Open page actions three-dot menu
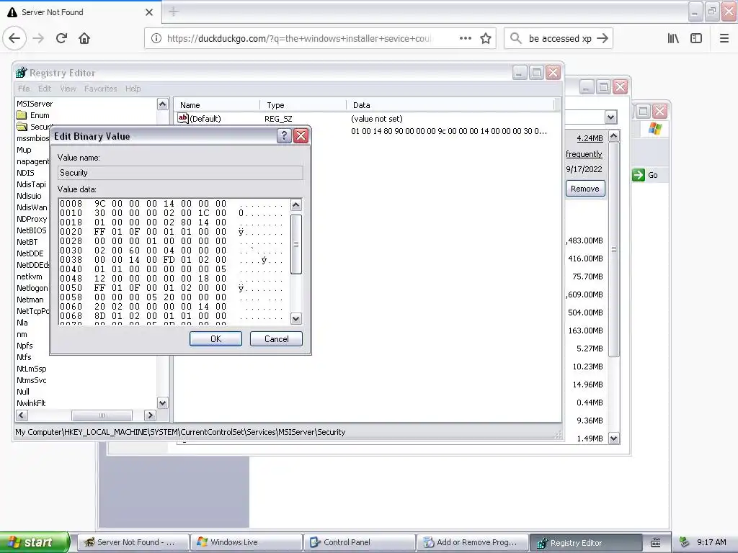The width and height of the screenshot is (738, 553). pyautogui.click(x=465, y=39)
